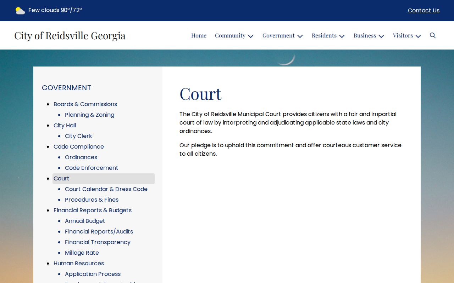Open the Community menu label
454x283 pixels.
(x=230, y=35)
